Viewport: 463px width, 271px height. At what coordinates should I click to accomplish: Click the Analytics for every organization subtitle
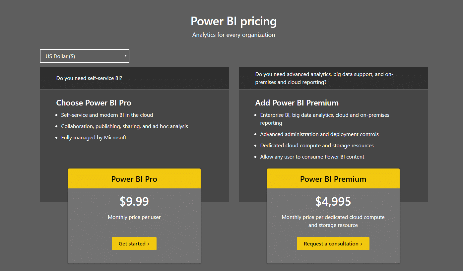click(x=233, y=34)
